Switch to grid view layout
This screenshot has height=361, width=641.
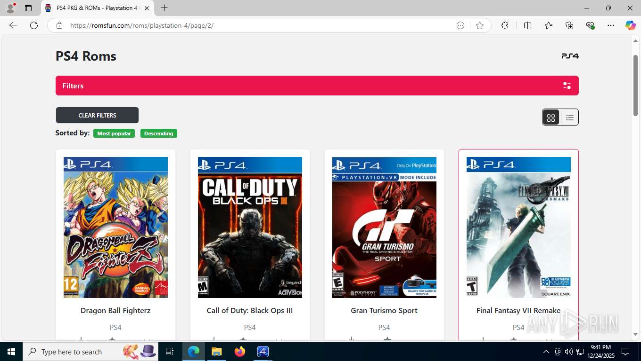tap(551, 118)
